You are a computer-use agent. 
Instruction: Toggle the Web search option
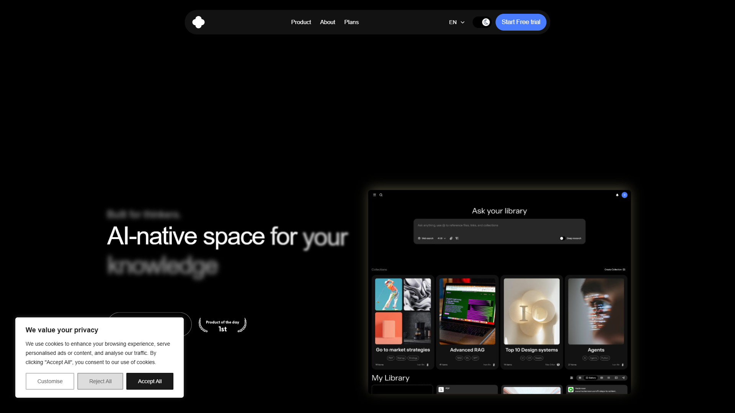point(426,238)
